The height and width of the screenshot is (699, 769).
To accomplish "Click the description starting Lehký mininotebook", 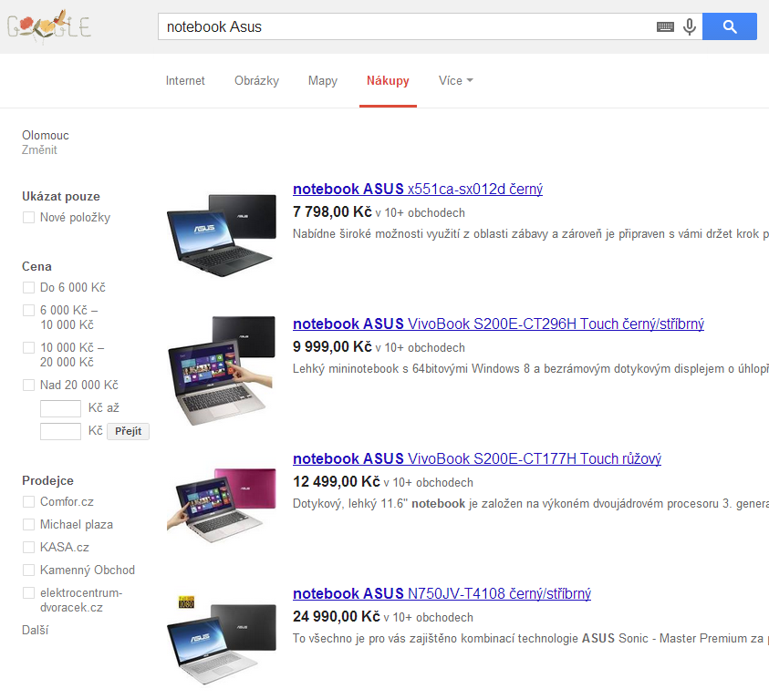I will coord(531,369).
